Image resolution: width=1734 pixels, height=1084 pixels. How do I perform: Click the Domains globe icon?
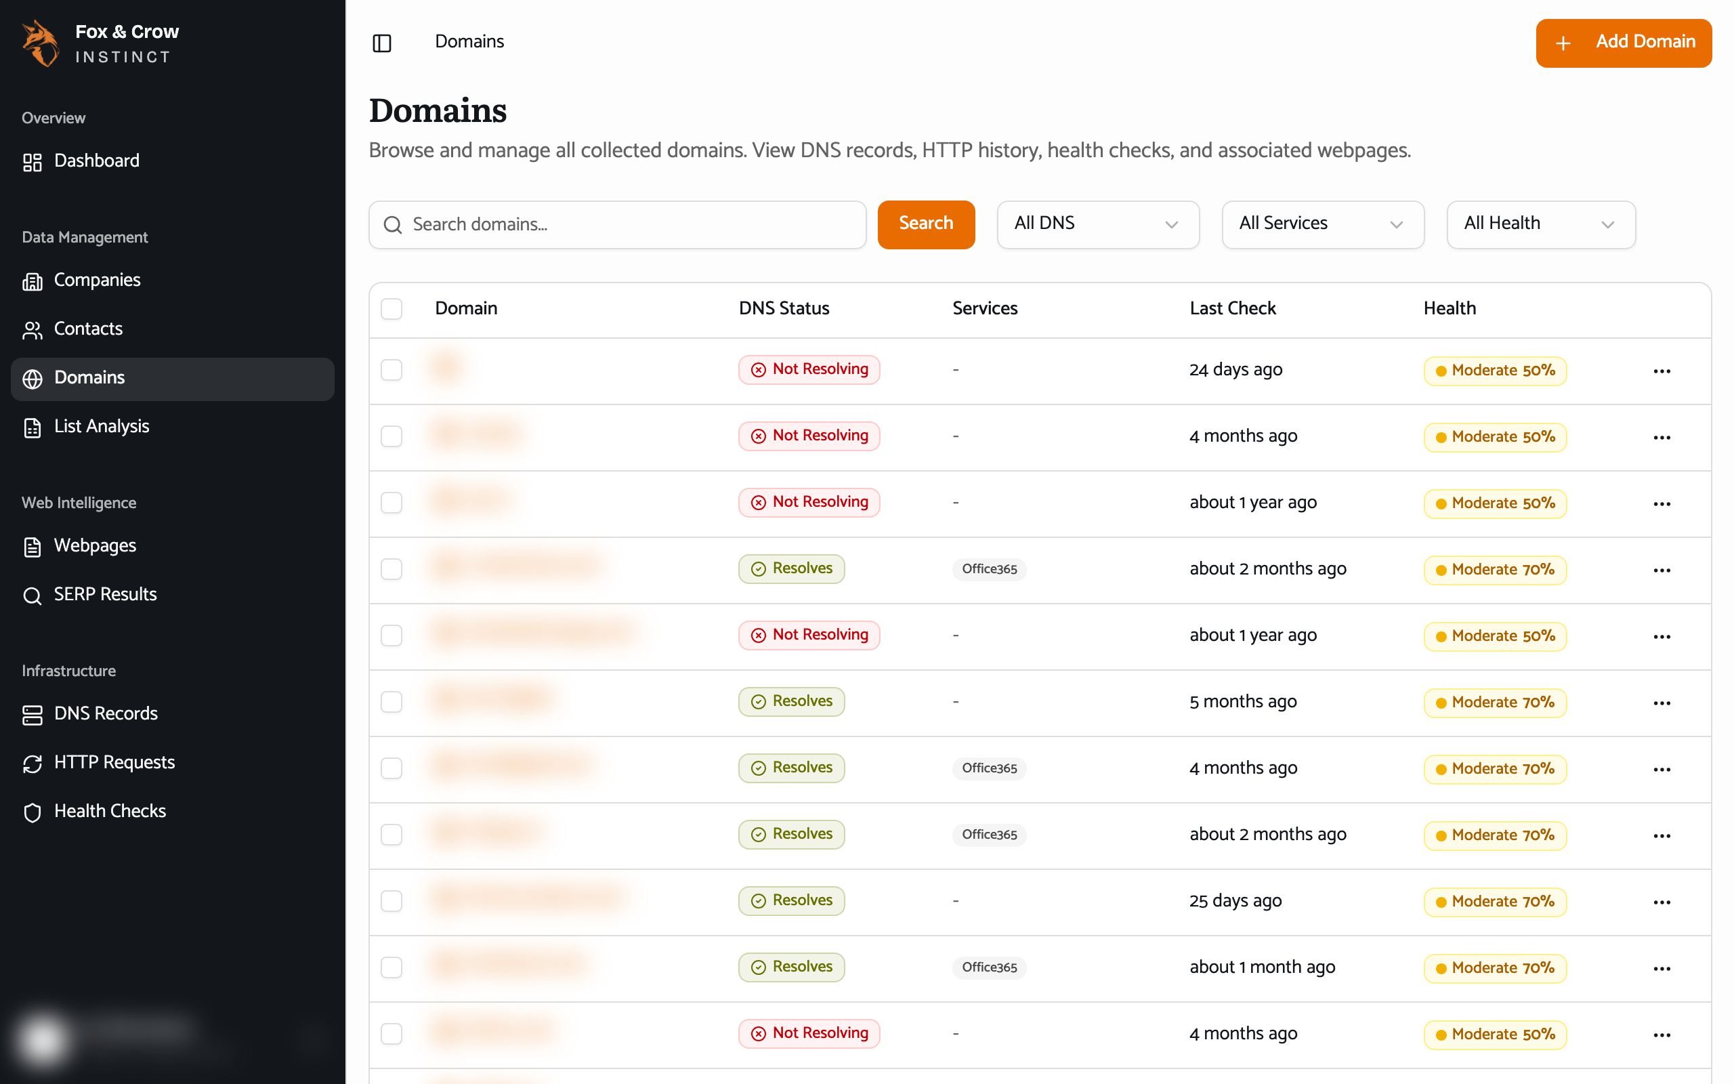coord(33,379)
